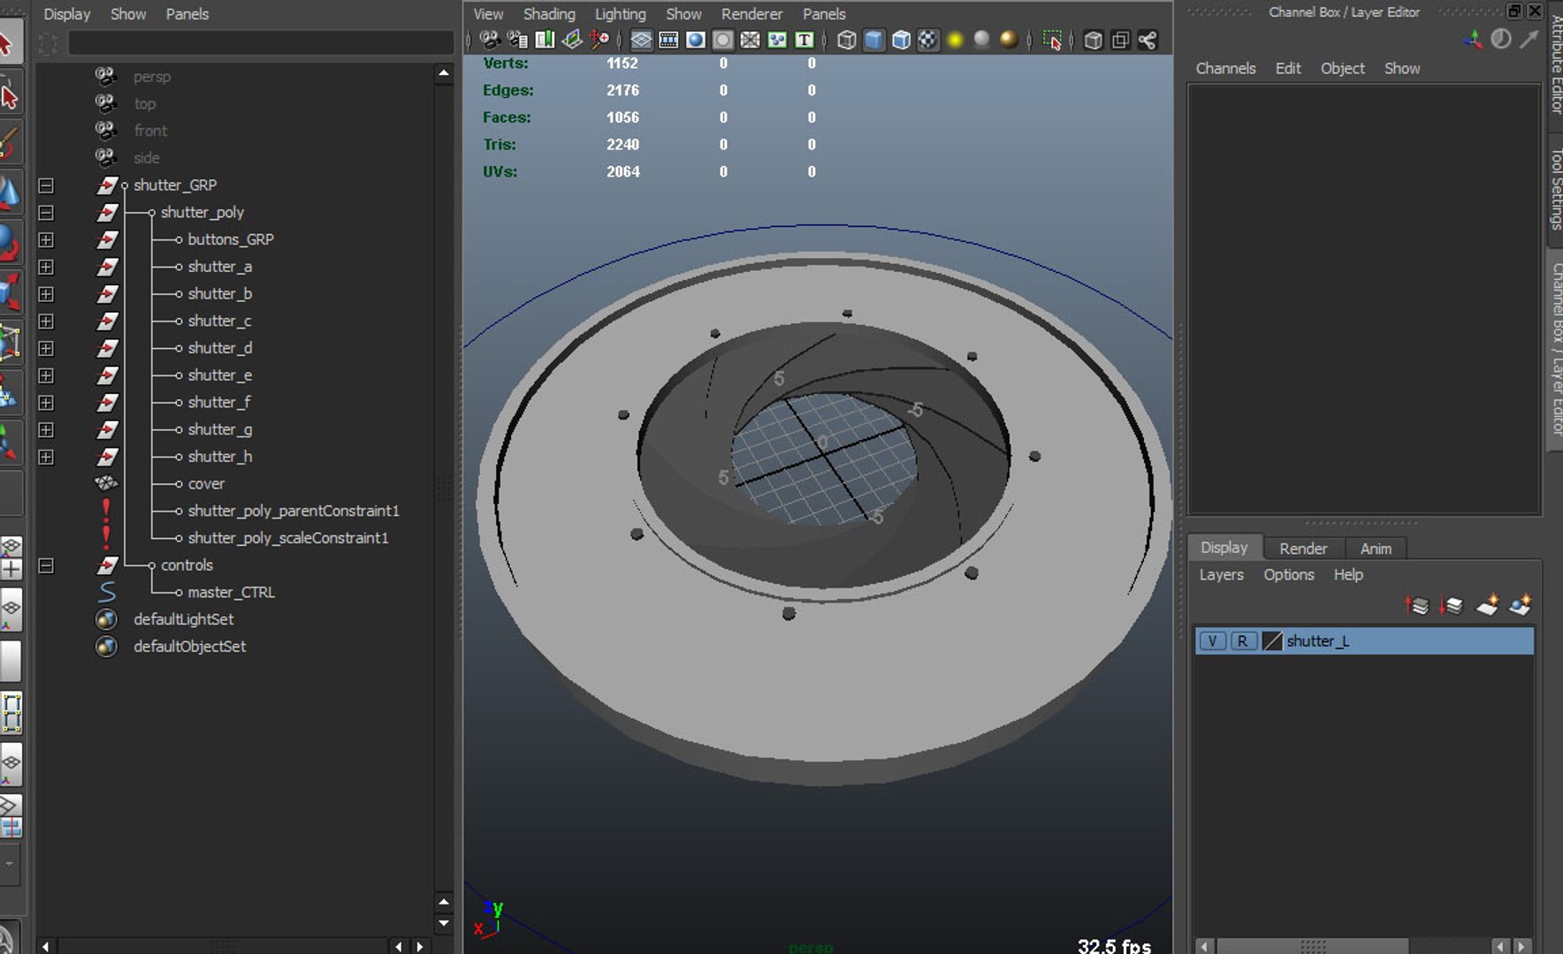This screenshot has height=954, width=1563.
Task: Move shutter_L layer up icon
Action: (x=1417, y=605)
